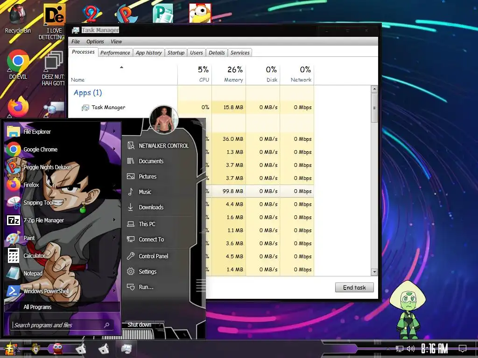Launch File Explorer from the start menu

pyautogui.click(x=63, y=131)
